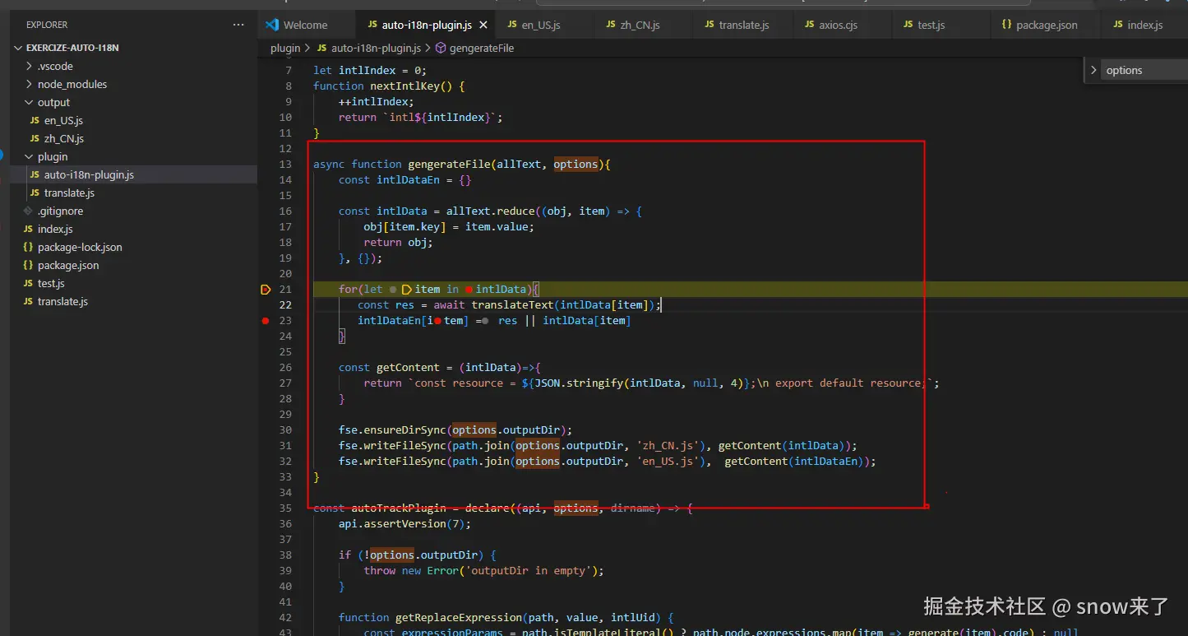
Task: Click the debug arrow in line 21 gutter
Action: coord(265,290)
